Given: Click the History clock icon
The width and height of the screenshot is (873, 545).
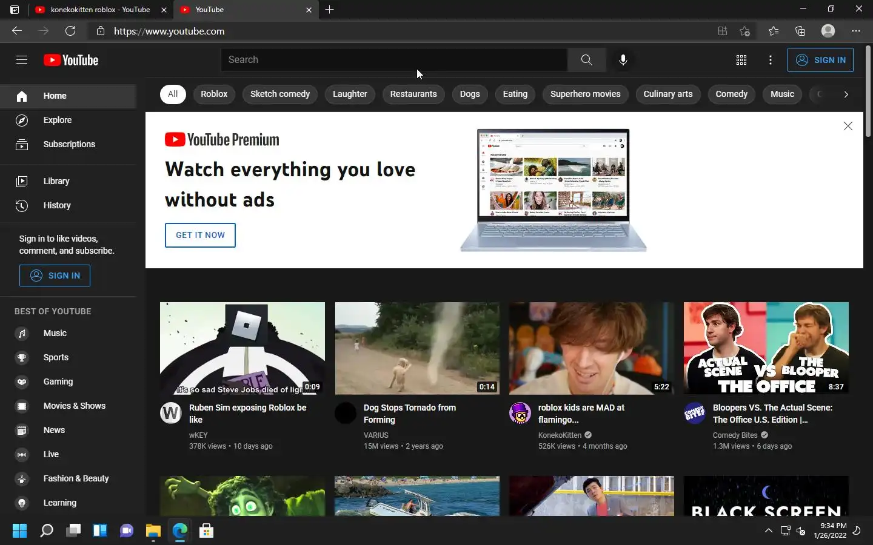Looking at the screenshot, I should [x=22, y=205].
